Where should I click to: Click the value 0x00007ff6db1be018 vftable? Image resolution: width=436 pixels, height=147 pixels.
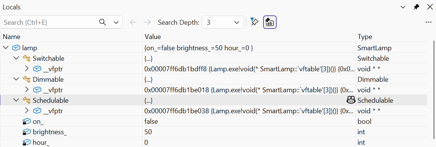pyautogui.click(x=249, y=90)
